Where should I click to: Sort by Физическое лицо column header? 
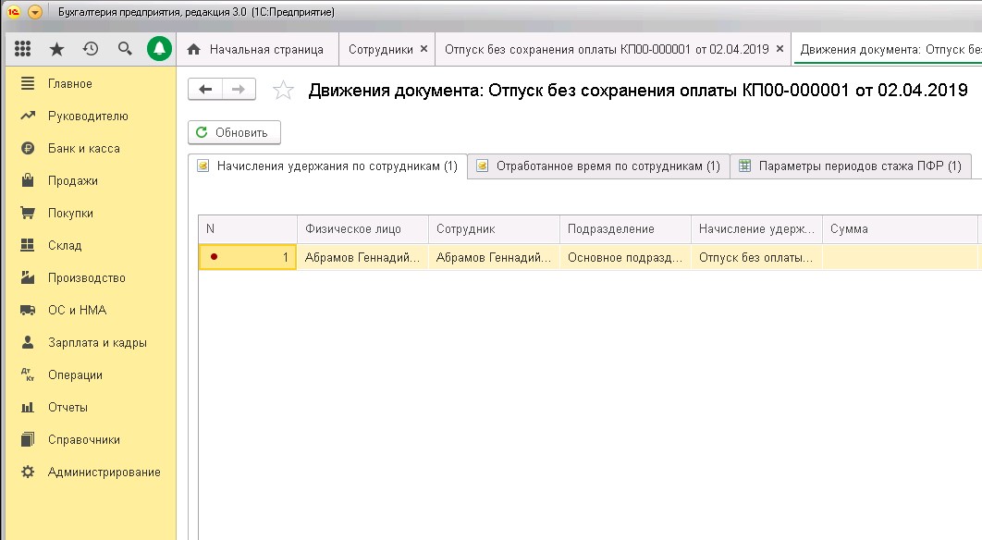362,229
